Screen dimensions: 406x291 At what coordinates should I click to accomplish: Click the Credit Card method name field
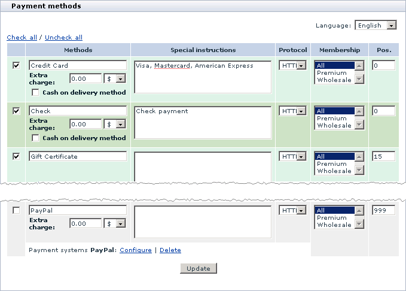(78, 65)
